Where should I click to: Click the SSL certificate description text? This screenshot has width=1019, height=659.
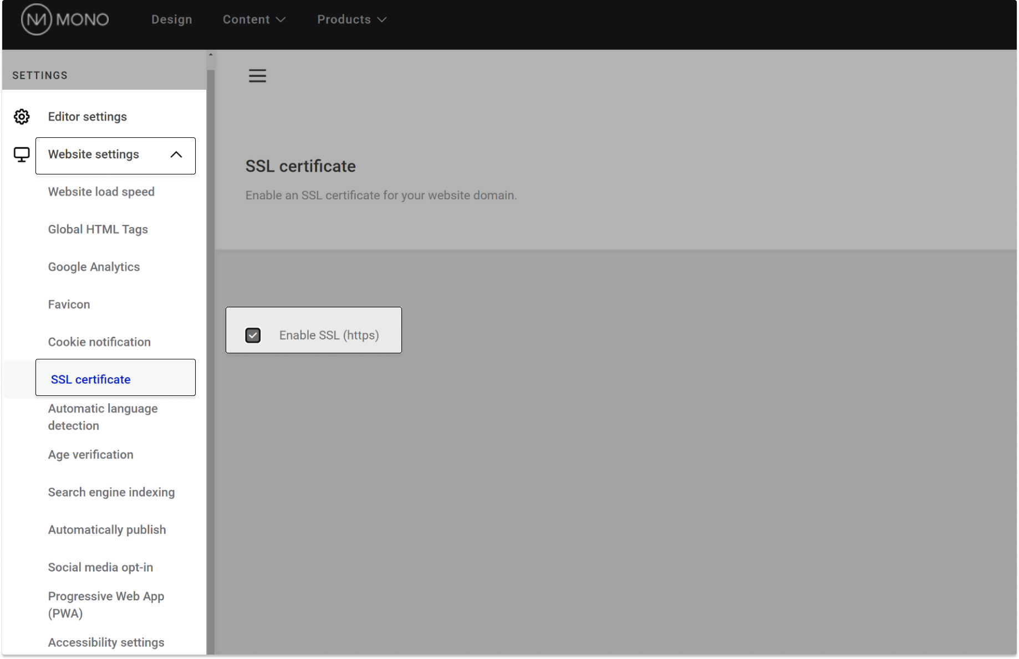381,195
